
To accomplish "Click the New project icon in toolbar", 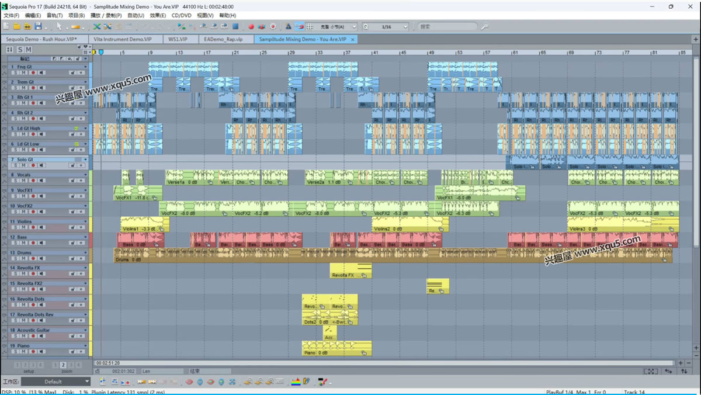I will coord(6,26).
